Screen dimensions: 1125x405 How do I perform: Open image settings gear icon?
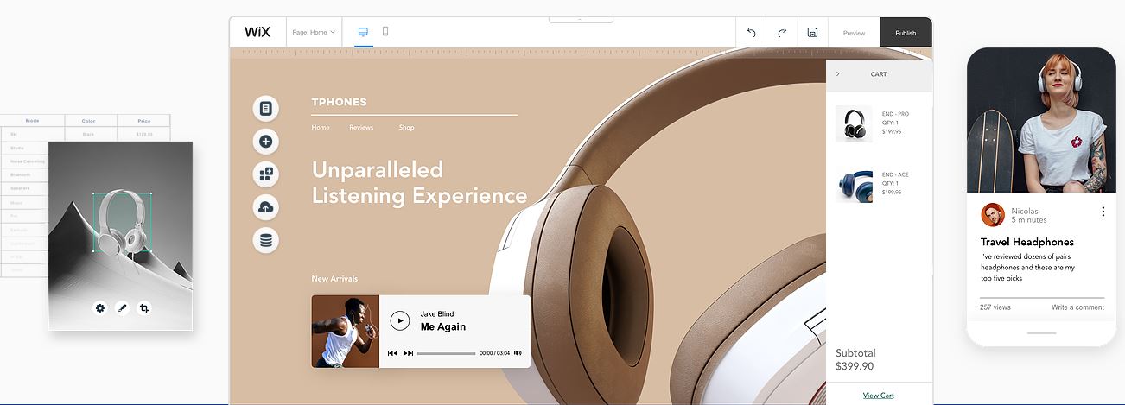(x=100, y=307)
